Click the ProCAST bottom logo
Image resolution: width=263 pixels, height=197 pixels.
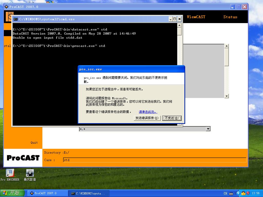[x=23, y=158]
